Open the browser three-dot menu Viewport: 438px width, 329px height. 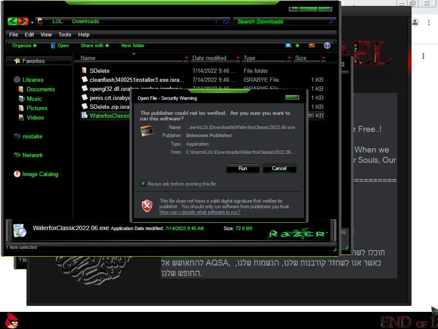tap(429, 22)
